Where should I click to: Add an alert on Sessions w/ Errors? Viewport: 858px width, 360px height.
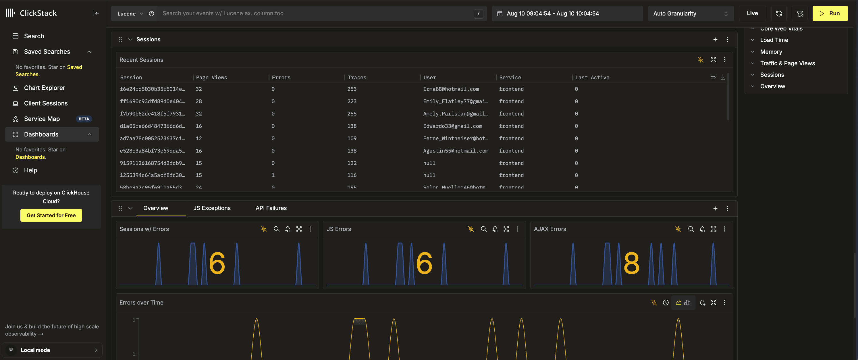(x=288, y=229)
